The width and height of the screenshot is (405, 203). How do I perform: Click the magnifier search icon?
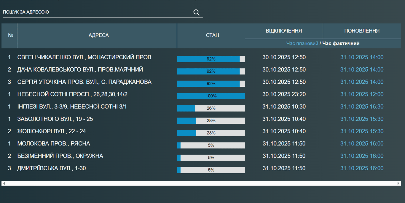point(196,12)
